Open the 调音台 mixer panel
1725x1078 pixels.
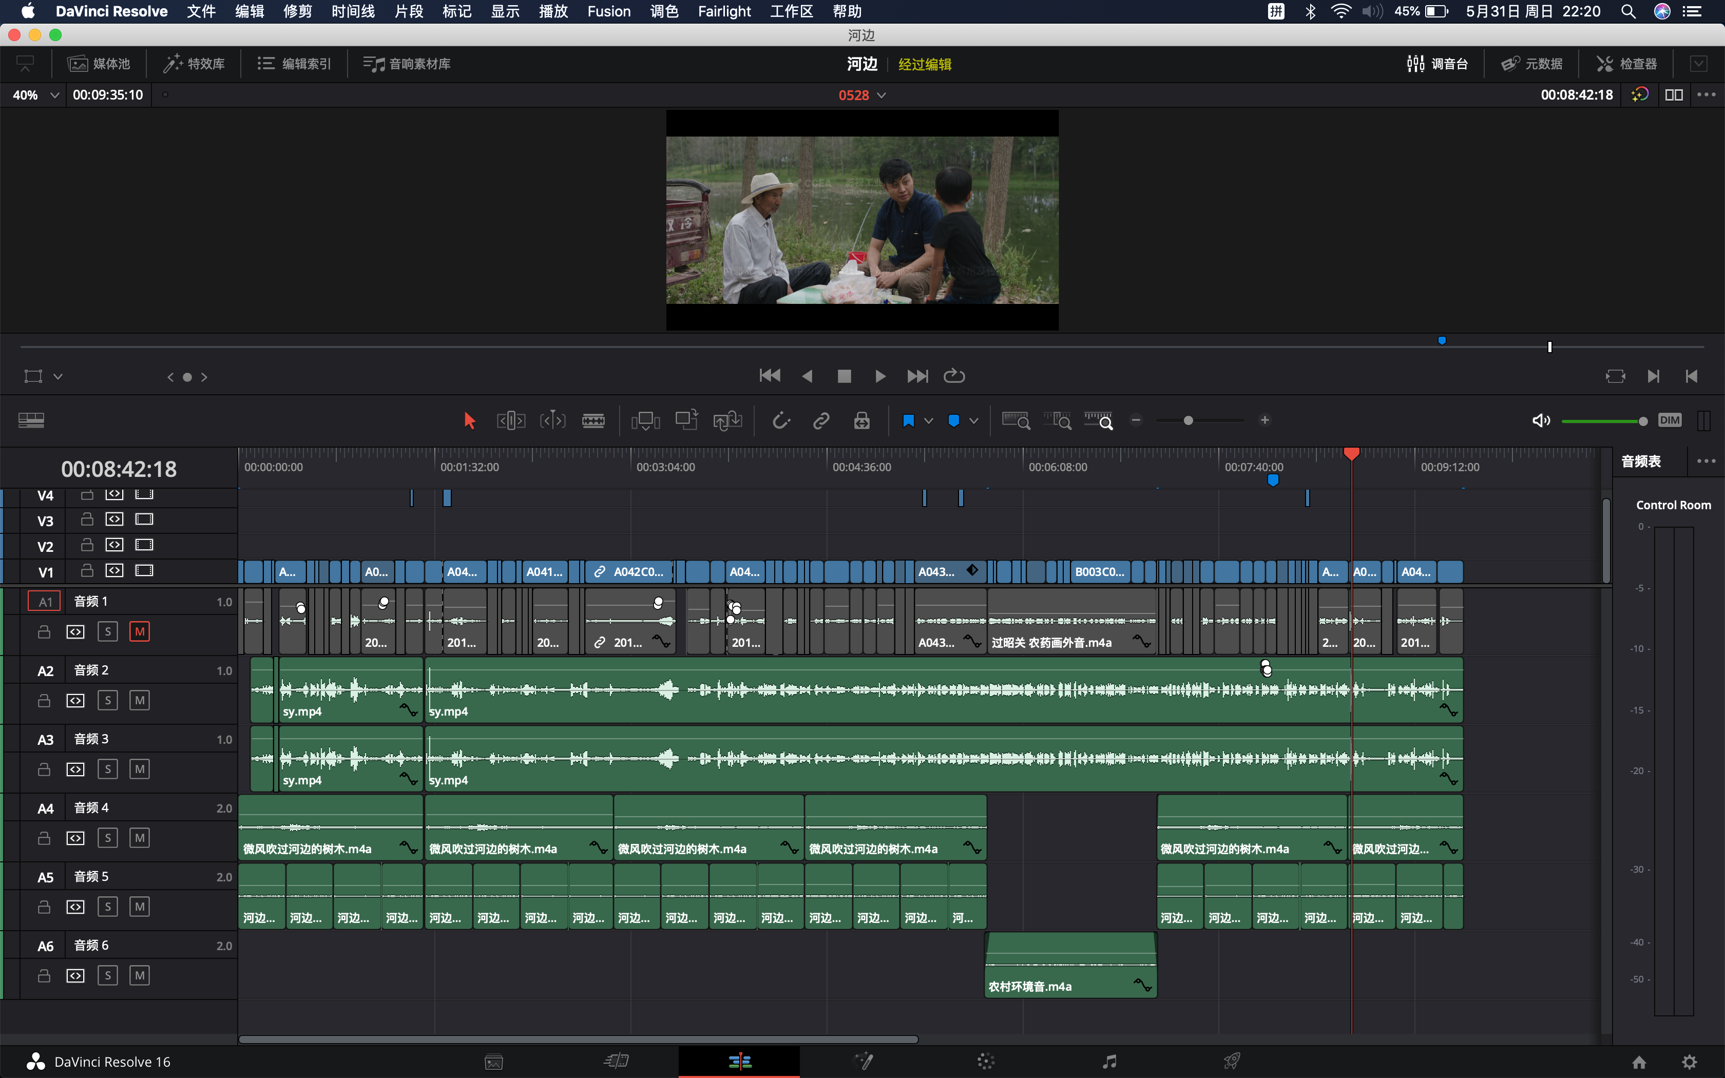[x=1437, y=64]
